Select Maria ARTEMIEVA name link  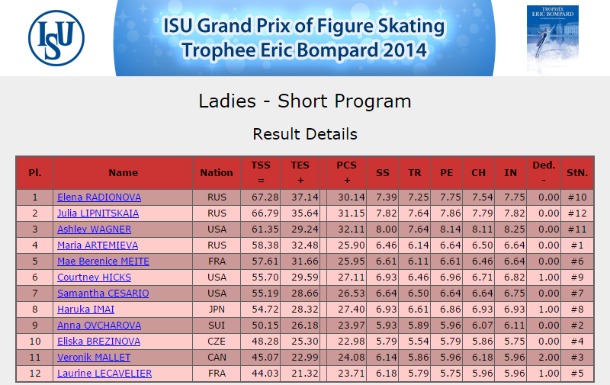(98, 245)
